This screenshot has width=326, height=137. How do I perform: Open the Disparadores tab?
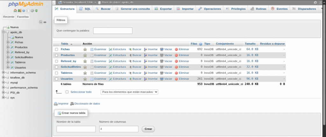304,9
